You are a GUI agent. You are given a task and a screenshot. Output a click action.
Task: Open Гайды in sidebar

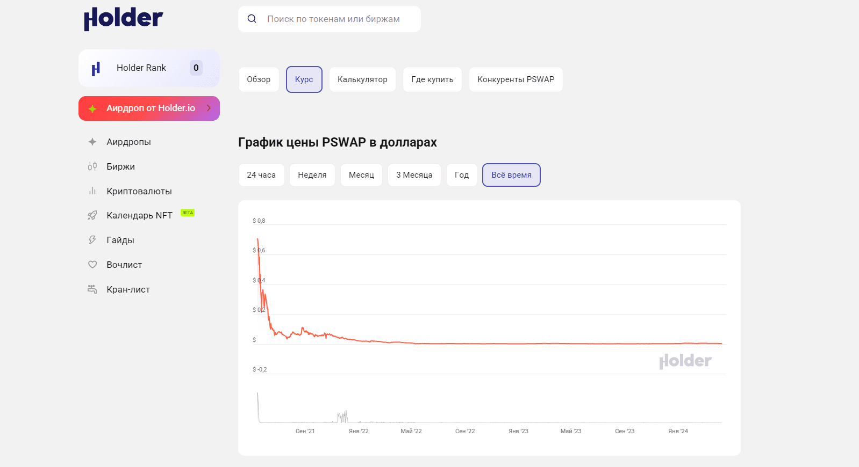click(x=120, y=240)
